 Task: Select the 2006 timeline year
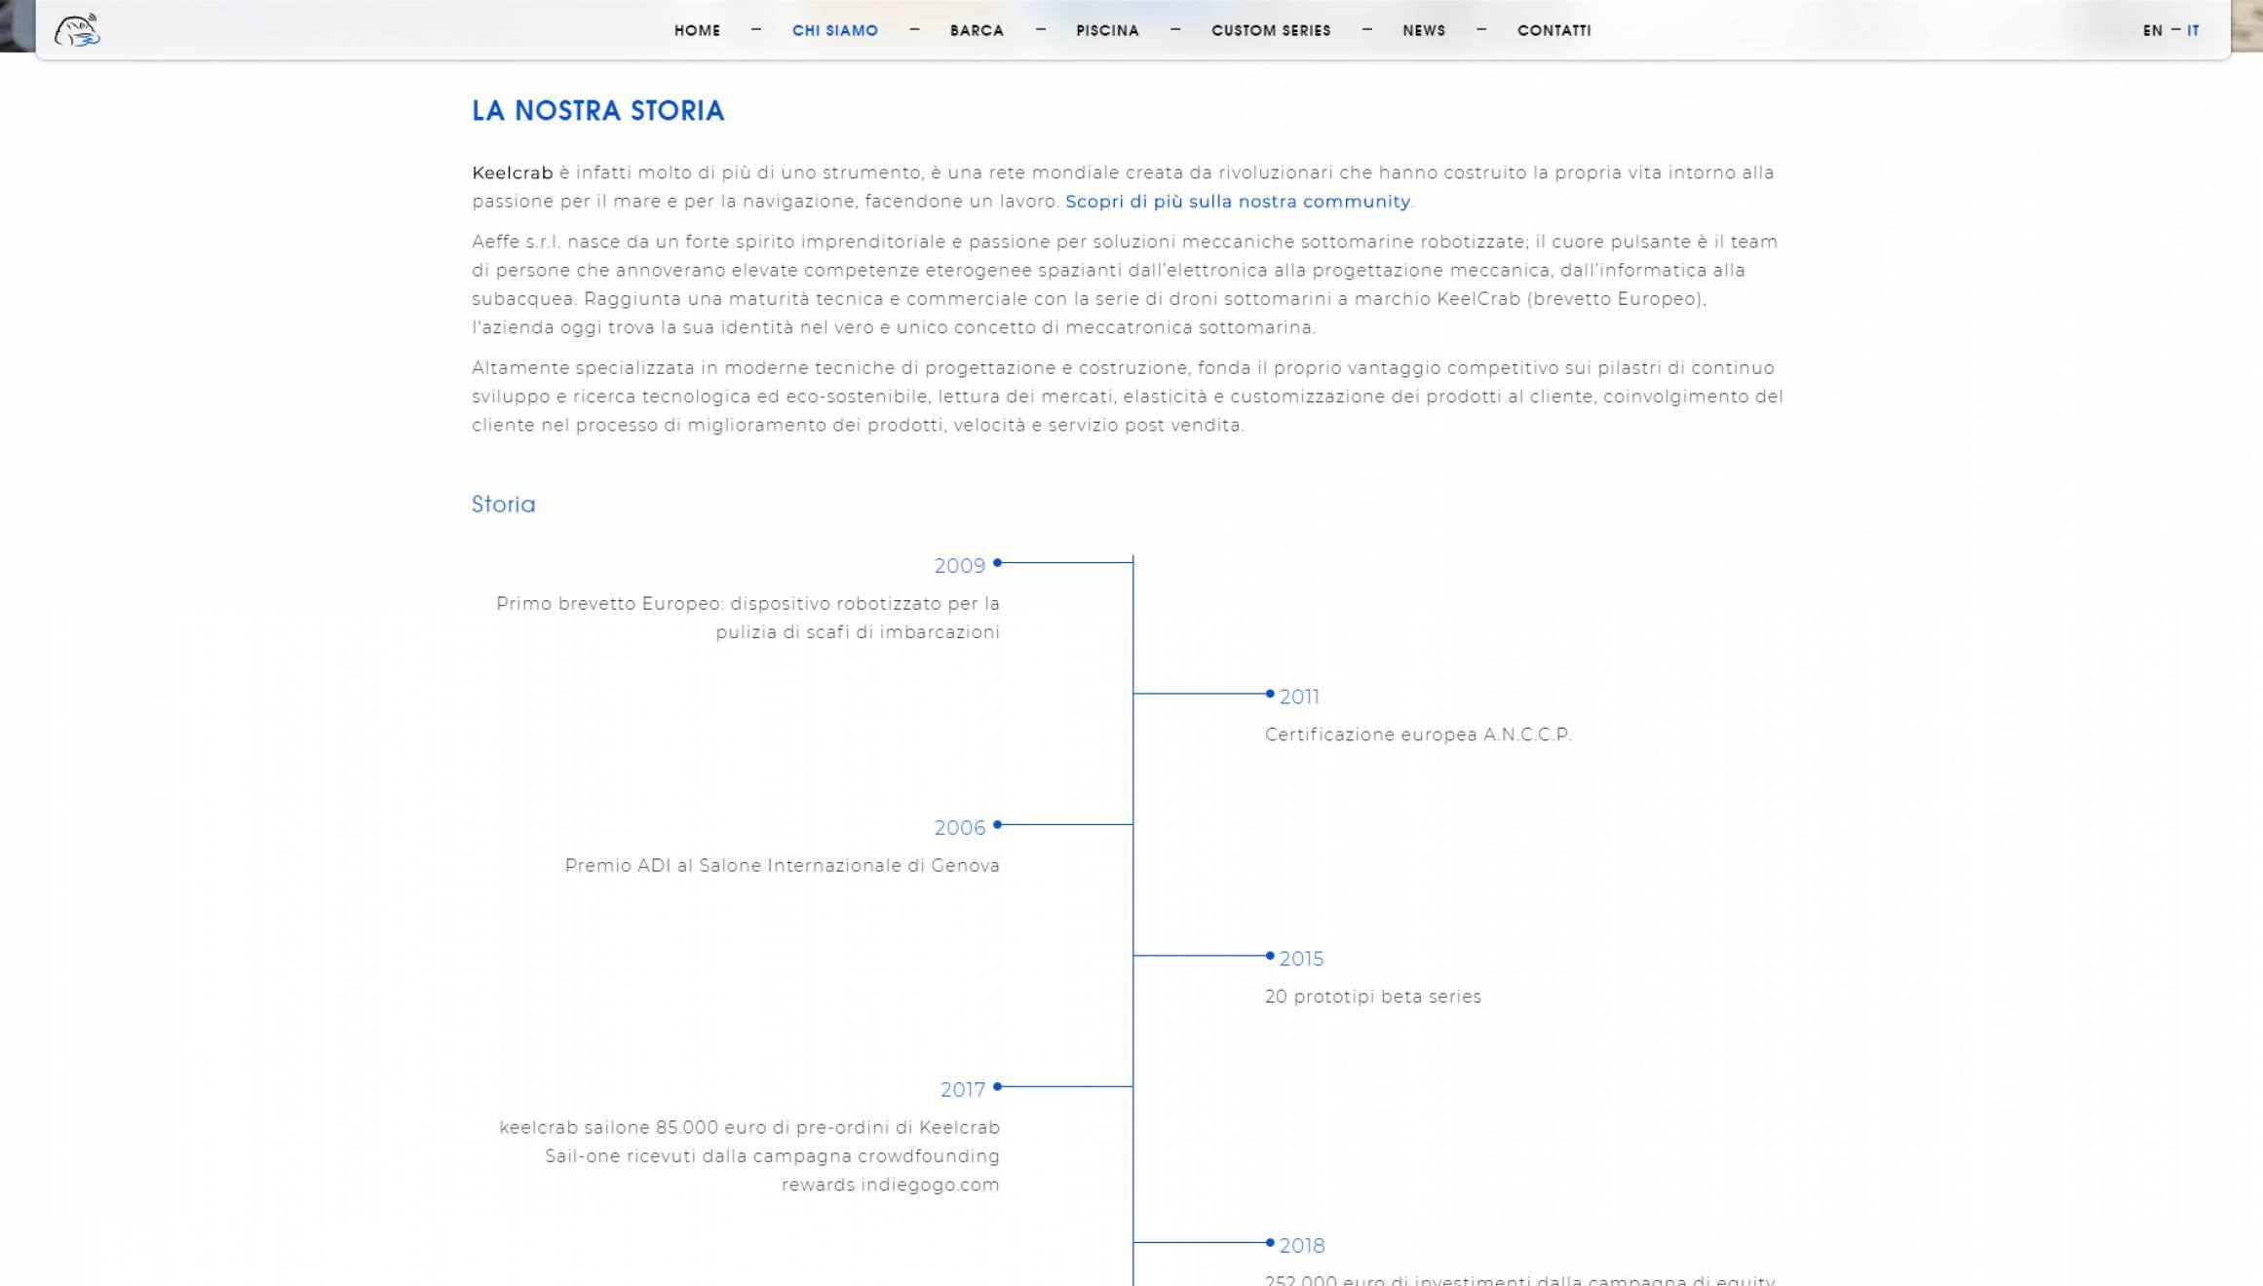point(960,827)
